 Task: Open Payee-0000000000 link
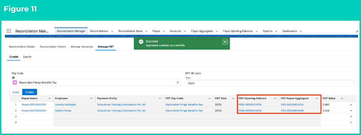(34, 105)
